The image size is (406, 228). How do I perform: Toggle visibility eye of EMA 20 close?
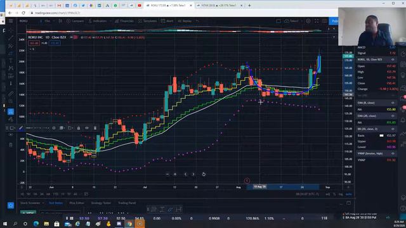tap(393, 116)
